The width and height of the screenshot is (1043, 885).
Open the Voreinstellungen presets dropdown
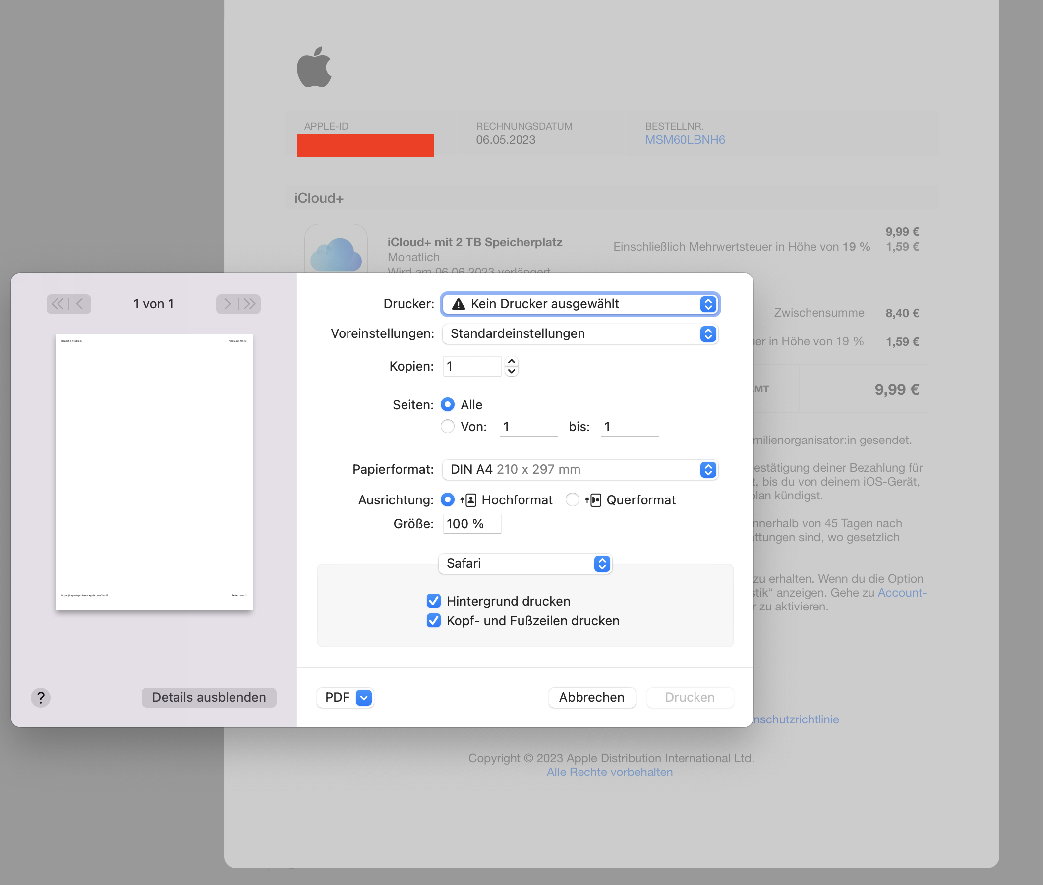[580, 333]
